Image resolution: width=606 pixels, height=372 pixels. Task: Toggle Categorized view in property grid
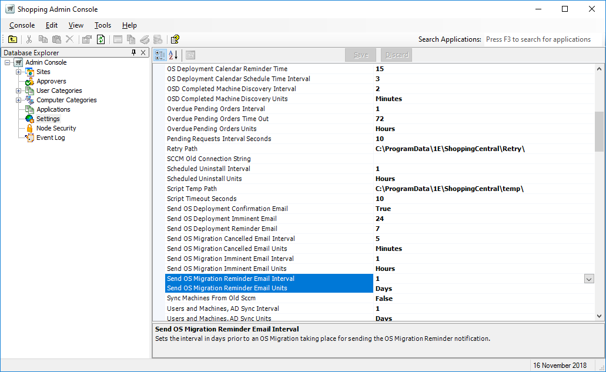click(x=160, y=55)
